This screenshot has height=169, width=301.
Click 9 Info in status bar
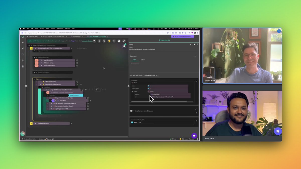point(173,139)
